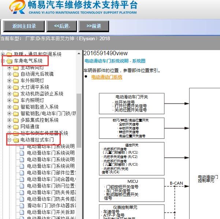Click 锁闩/棘齿/底座位置开关 diagram box

tap(132, 128)
